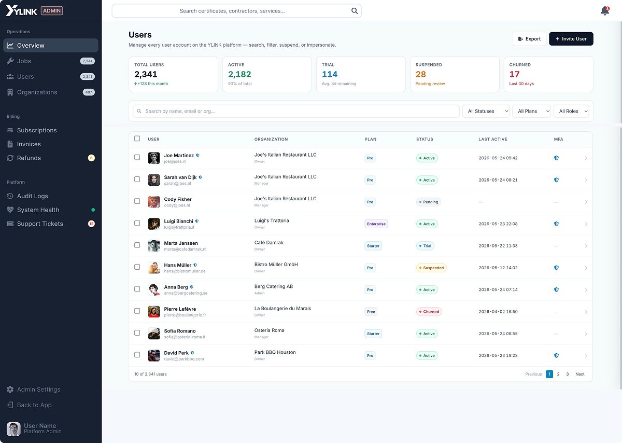The image size is (622, 443).
Task: Click the MFA shield in Luigi Bianchi row
Action: [556, 224]
